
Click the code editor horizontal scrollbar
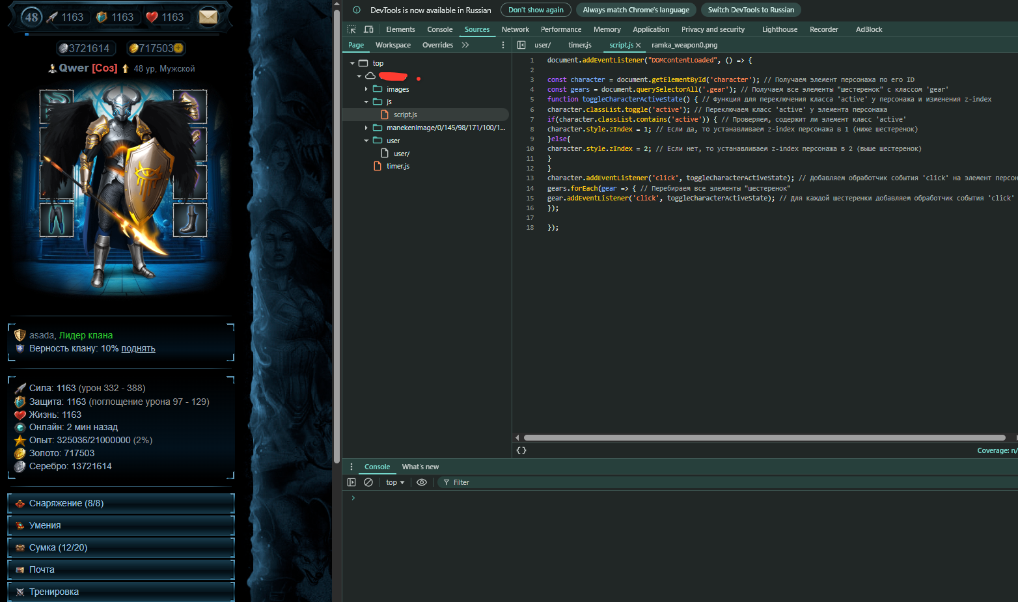click(x=764, y=437)
